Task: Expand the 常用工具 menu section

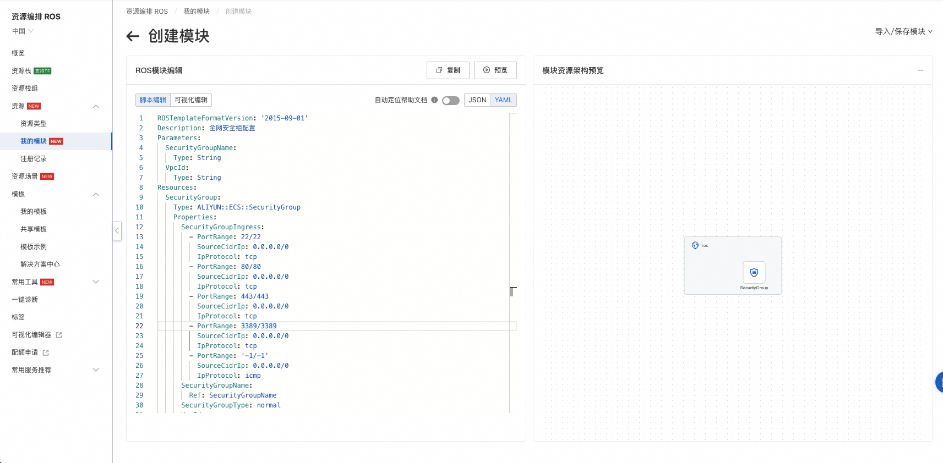Action: (x=96, y=282)
